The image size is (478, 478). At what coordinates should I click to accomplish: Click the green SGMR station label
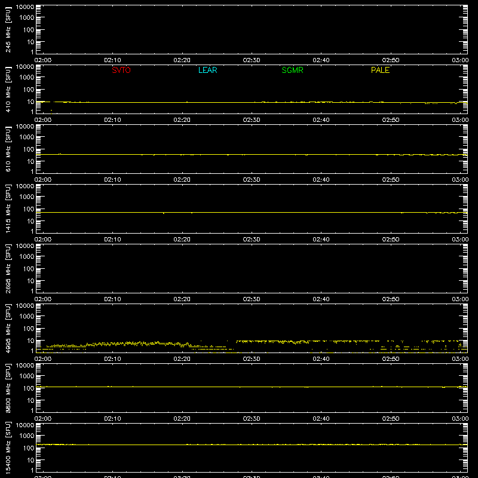pos(292,70)
